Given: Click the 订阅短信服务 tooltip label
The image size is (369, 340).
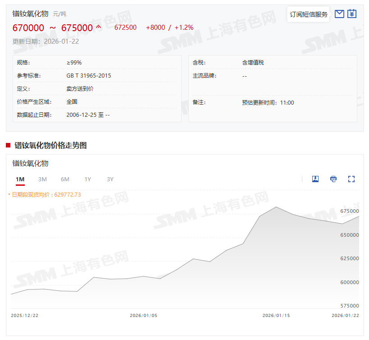Looking at the screenshot, I should (x=309, y=14).
